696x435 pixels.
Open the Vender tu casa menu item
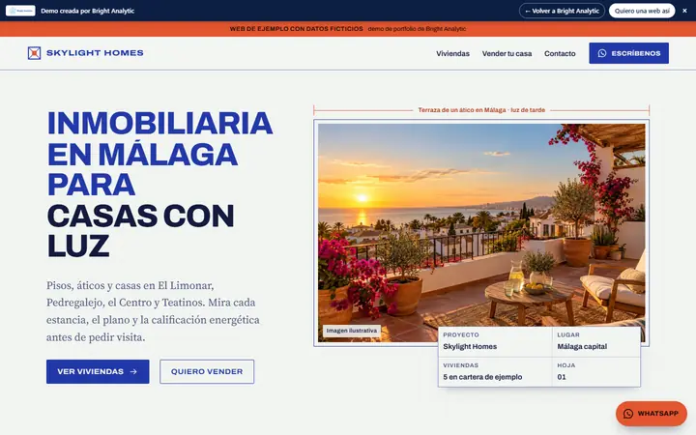click(x=507, y=53)
